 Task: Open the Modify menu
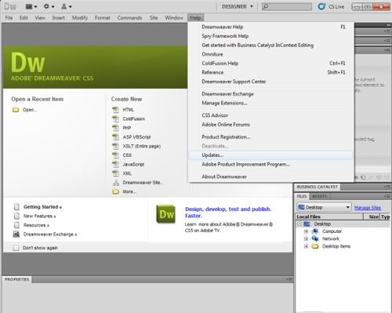[x=80, y=18]
